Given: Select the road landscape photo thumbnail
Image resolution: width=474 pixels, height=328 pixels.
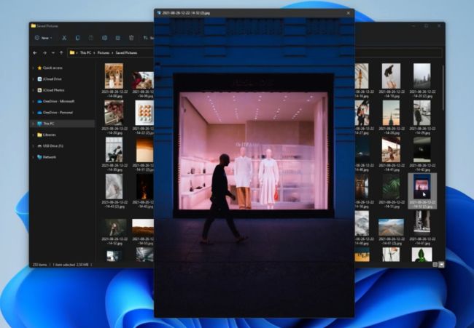Looking at the screenshot, I should tap(391, 228).
